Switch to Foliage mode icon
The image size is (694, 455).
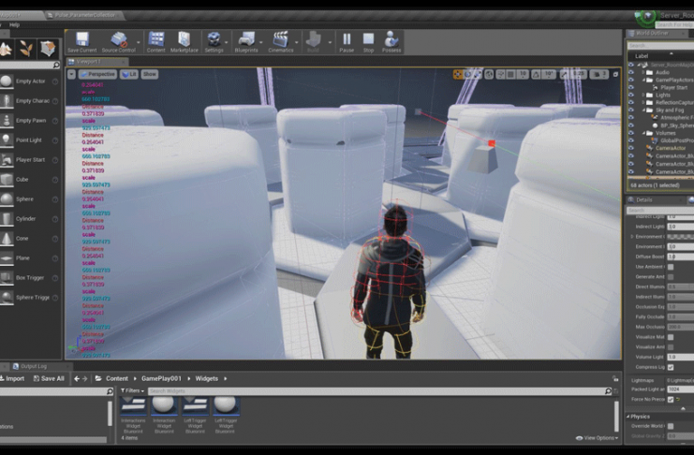pos(26,49)
